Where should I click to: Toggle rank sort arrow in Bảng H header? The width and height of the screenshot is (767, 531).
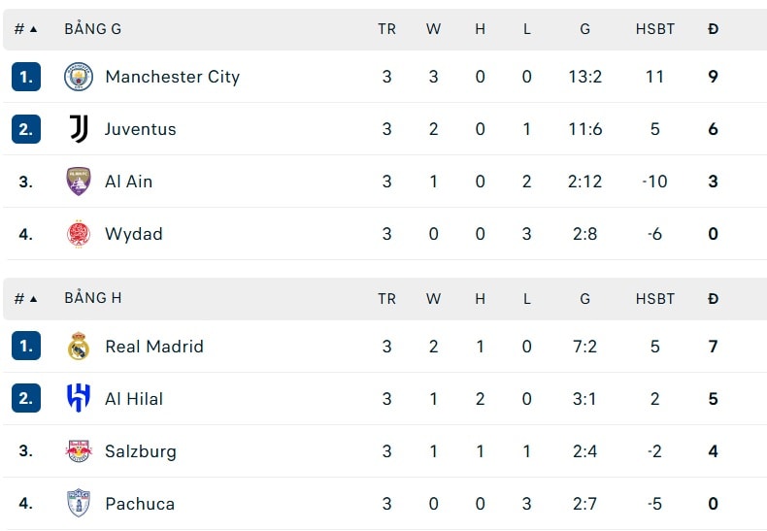point(33,299)
